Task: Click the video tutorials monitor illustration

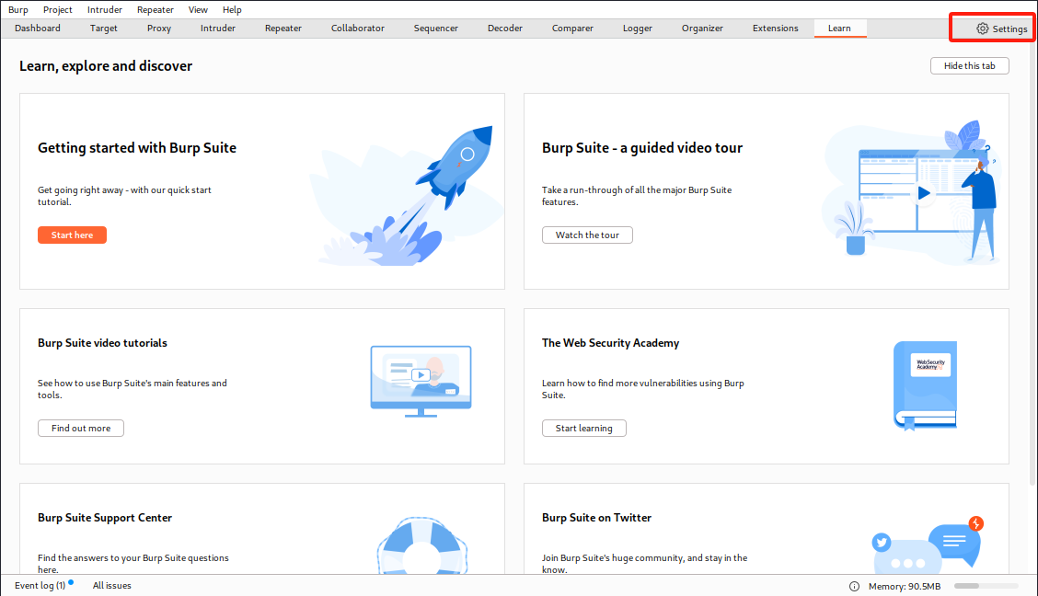Action: pyautogui.click(x=421, y=381)
